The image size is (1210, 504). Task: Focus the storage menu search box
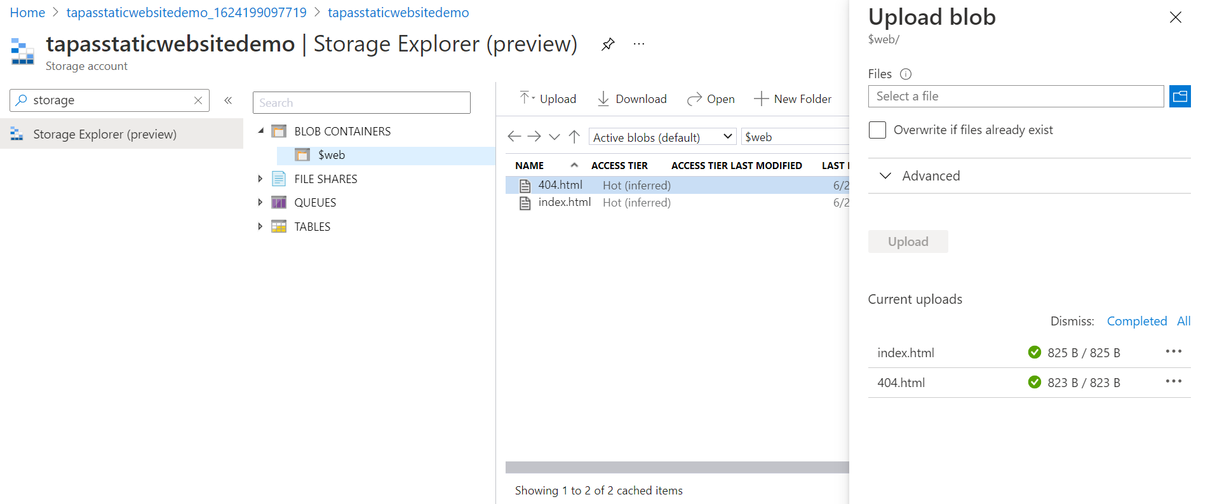pyautogui.click(x=109, y=100)
